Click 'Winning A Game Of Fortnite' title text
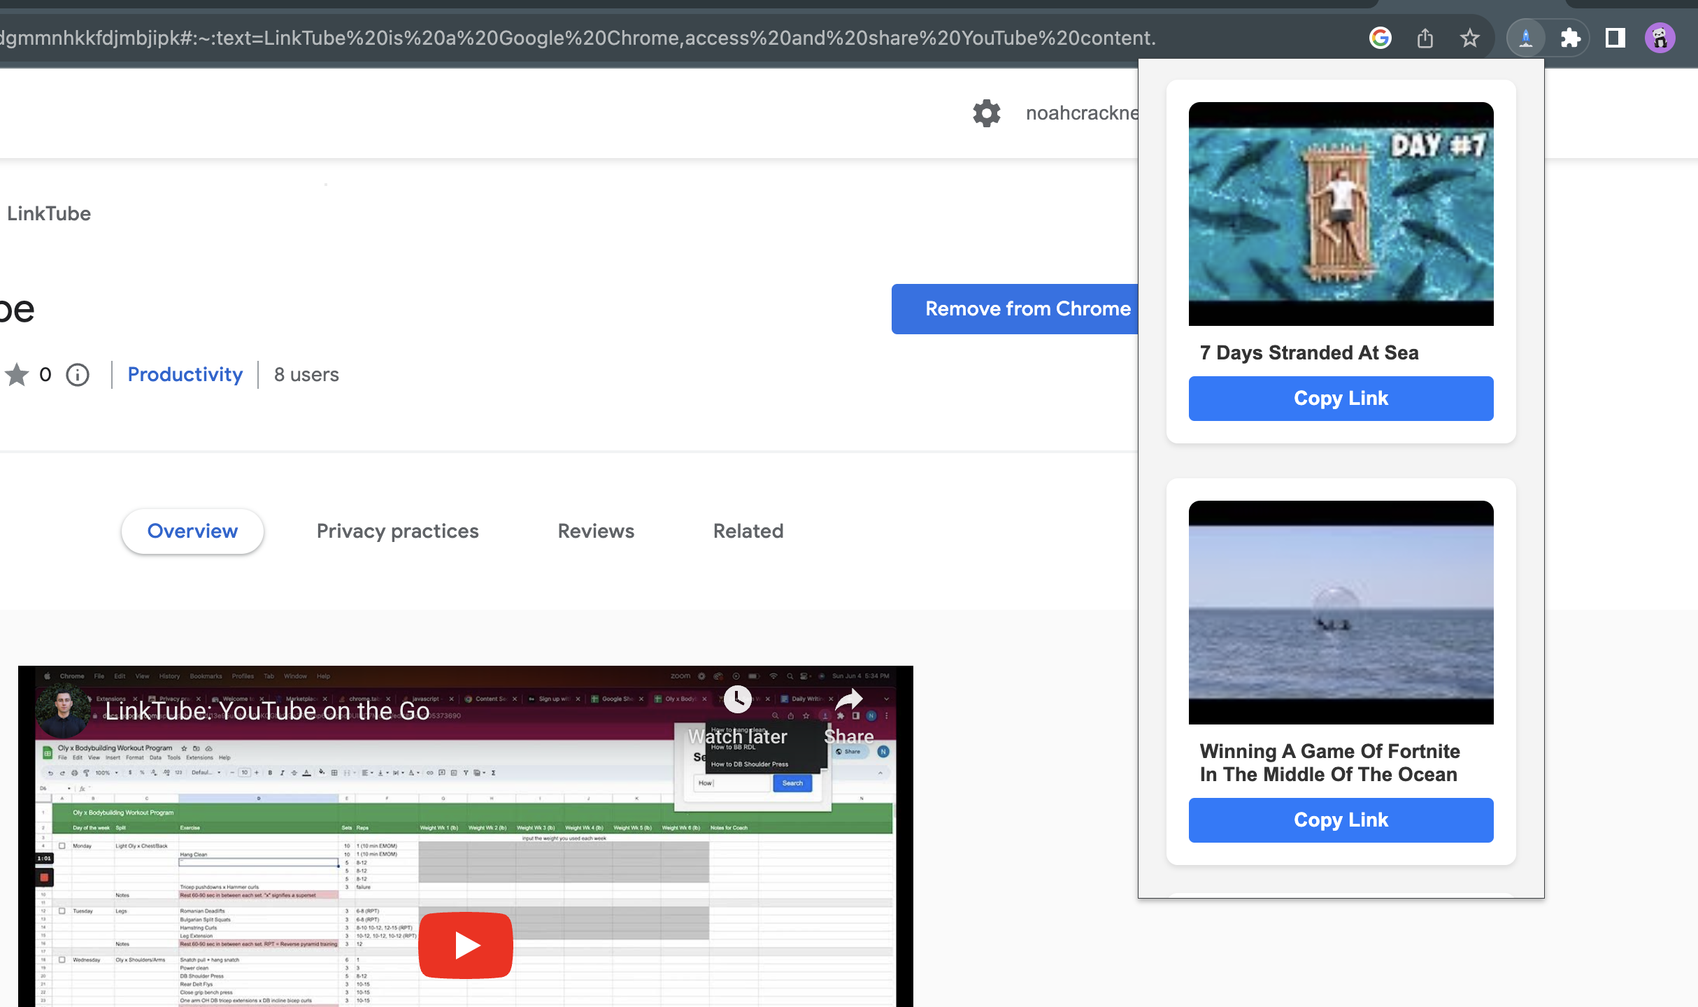1698x1007 pixels. 1329,763
